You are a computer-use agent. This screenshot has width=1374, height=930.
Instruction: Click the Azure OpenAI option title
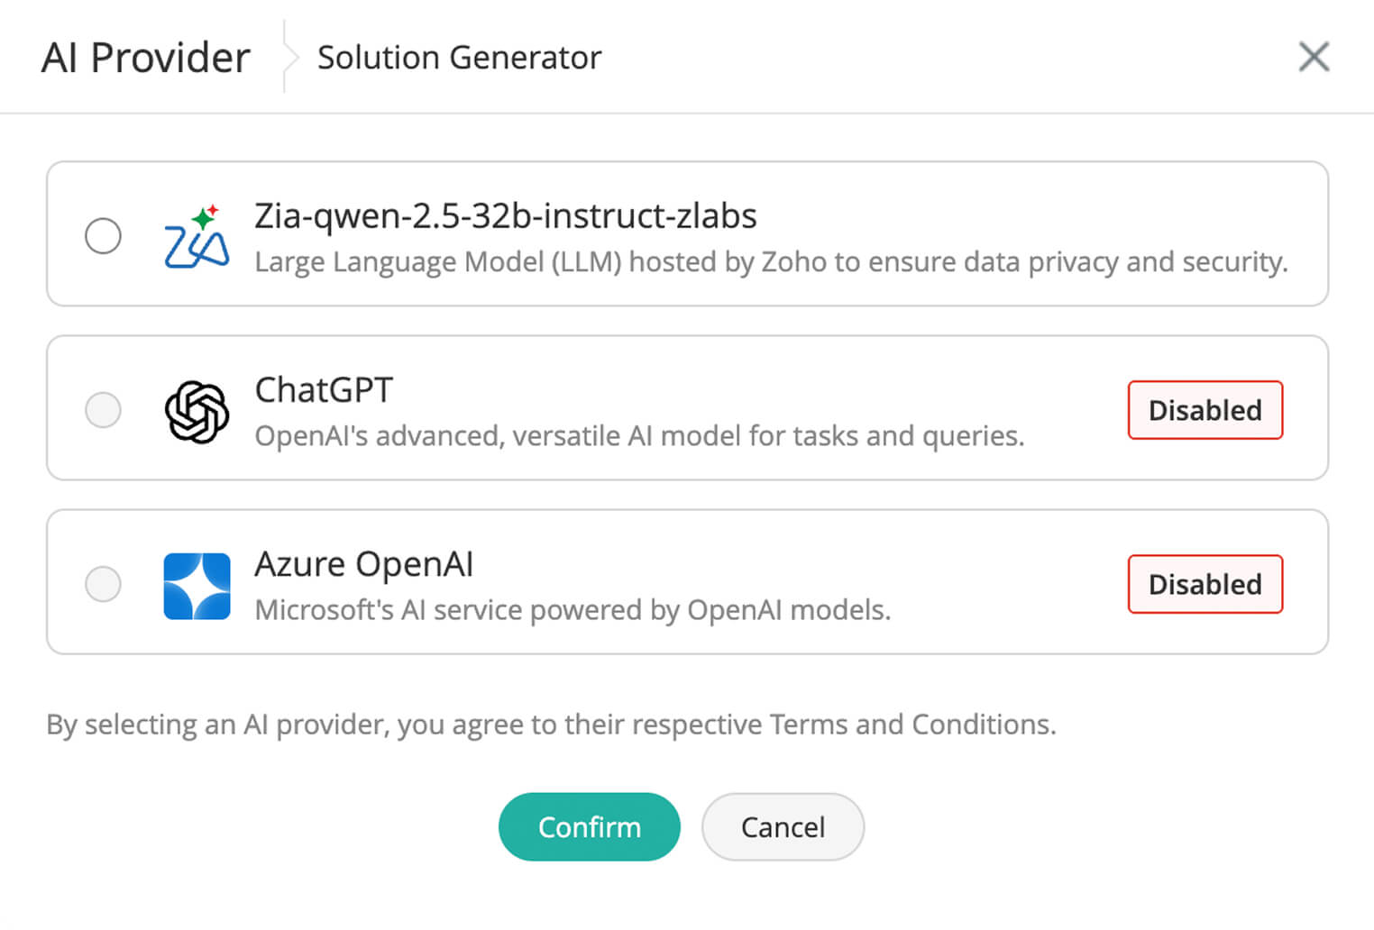tap(363, 564)
